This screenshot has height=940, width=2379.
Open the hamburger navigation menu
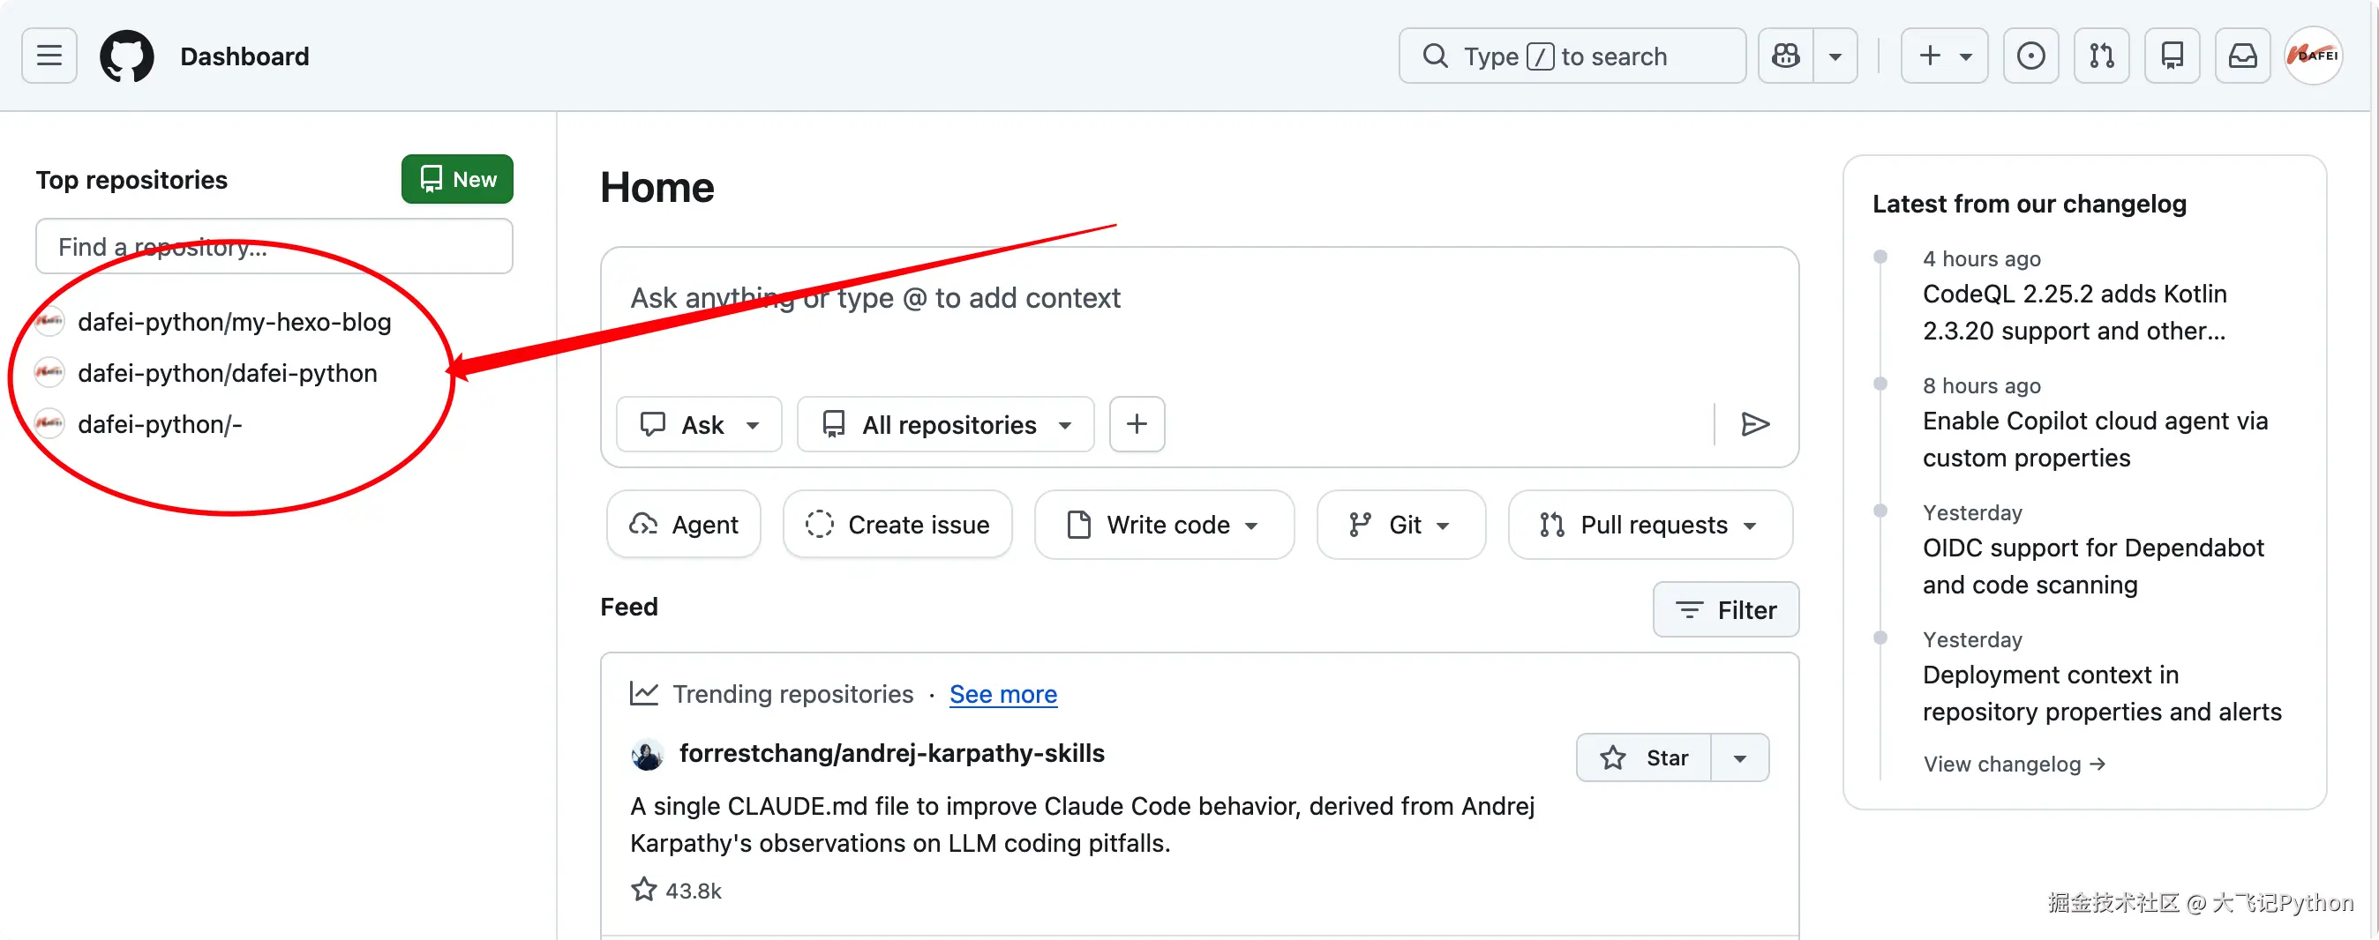[x=49, y=56]
